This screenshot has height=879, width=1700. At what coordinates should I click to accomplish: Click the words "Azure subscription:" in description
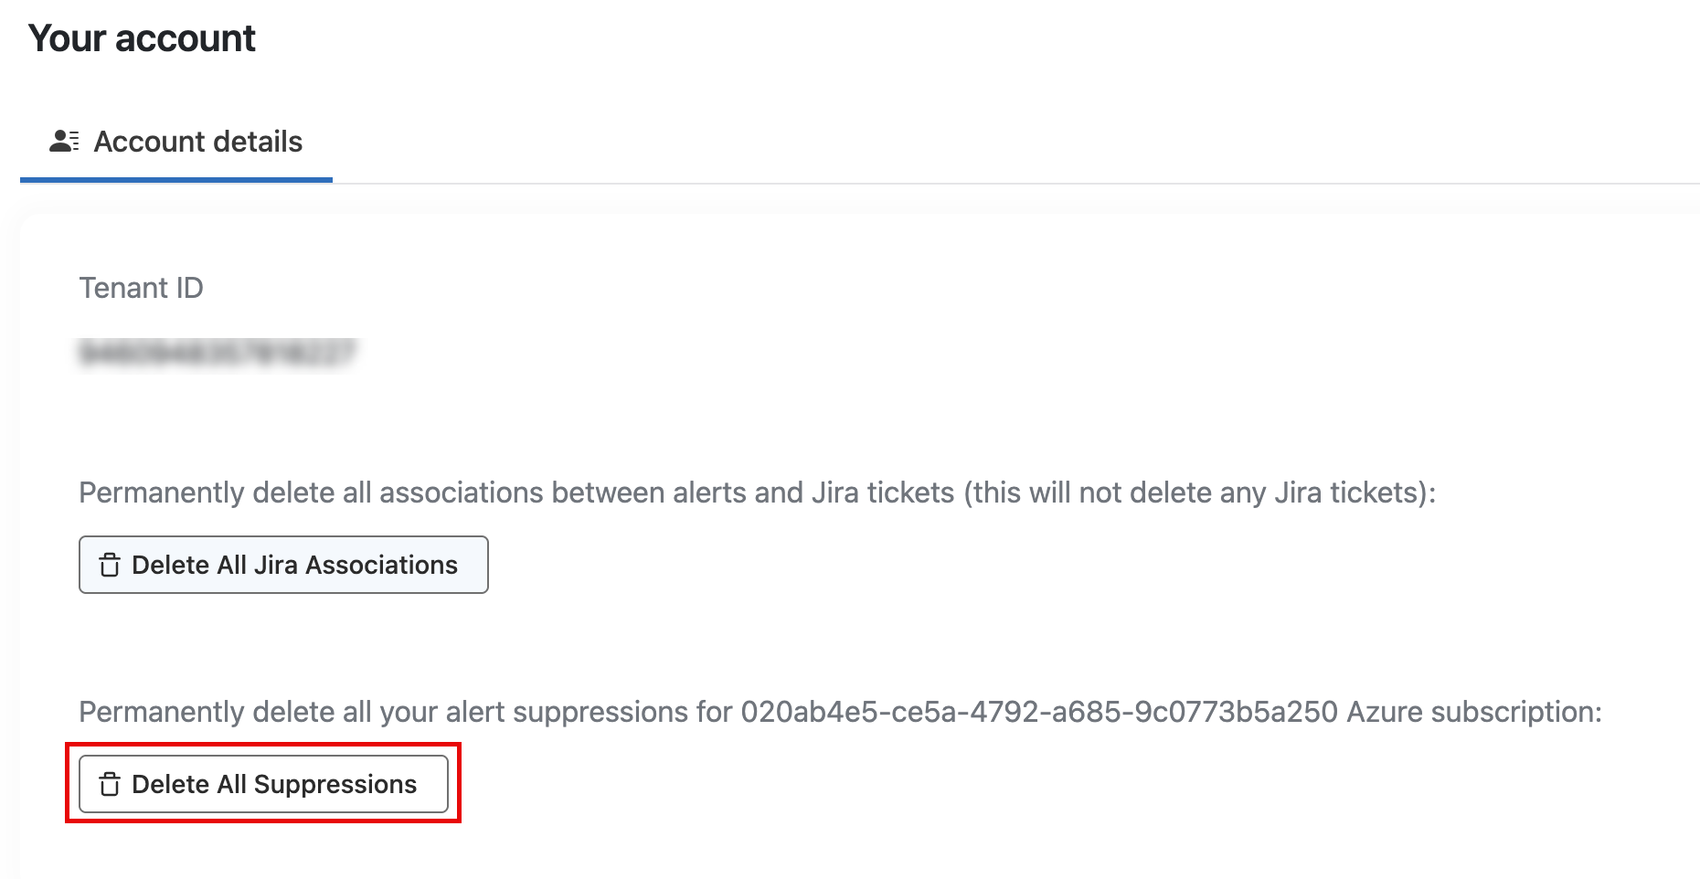click(x=1474, y=712)
